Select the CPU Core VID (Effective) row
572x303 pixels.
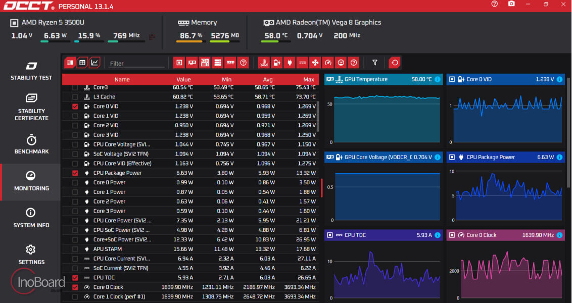pos(190,164)
